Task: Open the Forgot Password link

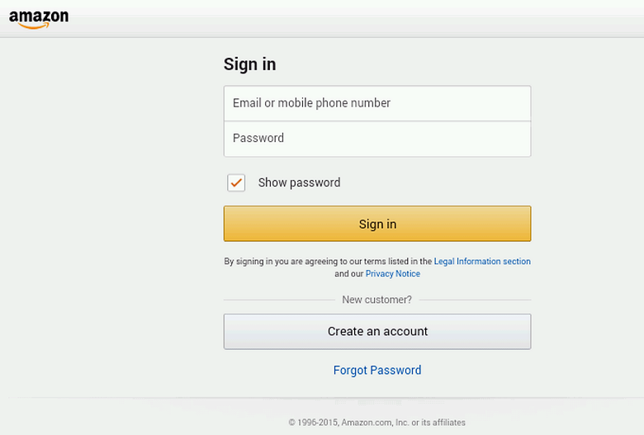Action: tap(376, 370)
